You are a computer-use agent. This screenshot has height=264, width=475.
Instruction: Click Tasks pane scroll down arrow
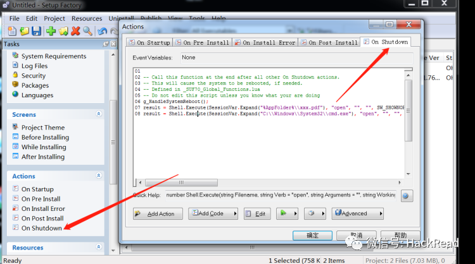(x=113, y=250)
